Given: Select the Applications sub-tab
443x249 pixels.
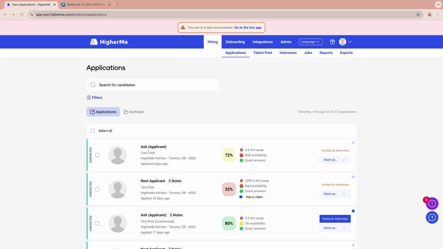Looking at the screenshot, I should point(236,53).
